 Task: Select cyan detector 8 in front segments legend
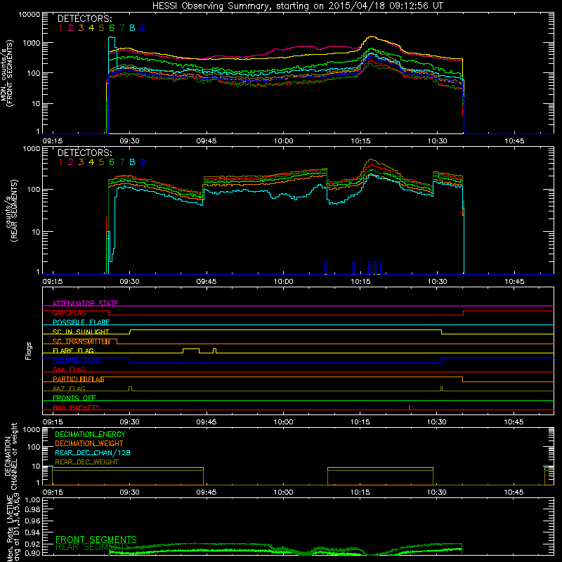[132, 28]
